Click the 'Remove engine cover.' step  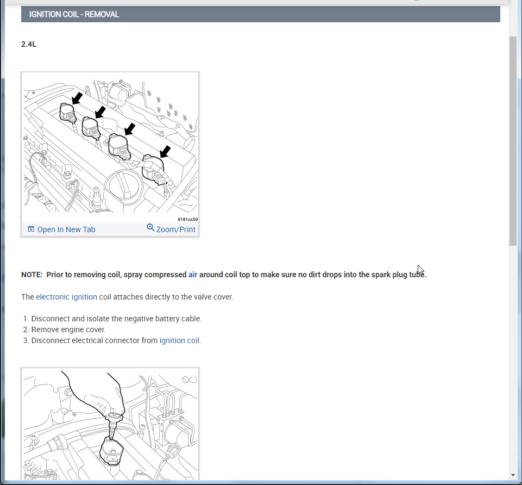68,329
